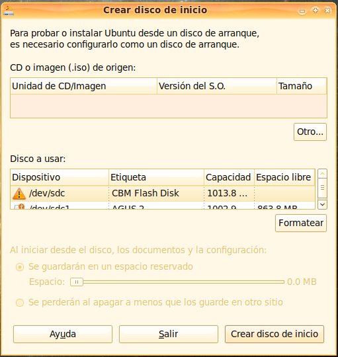Click the empty CD/image source list
The height and width of the screenshot is (357, 338).
[169, 106]
